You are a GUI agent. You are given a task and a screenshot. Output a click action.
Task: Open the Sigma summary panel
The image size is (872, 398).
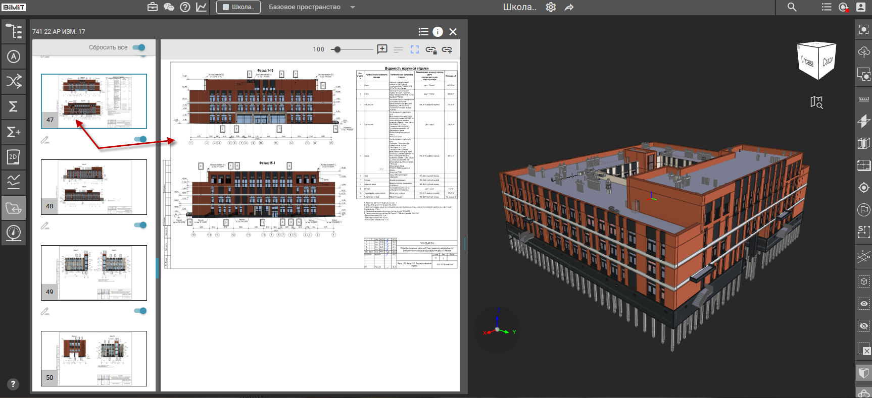tap(14, 106)
